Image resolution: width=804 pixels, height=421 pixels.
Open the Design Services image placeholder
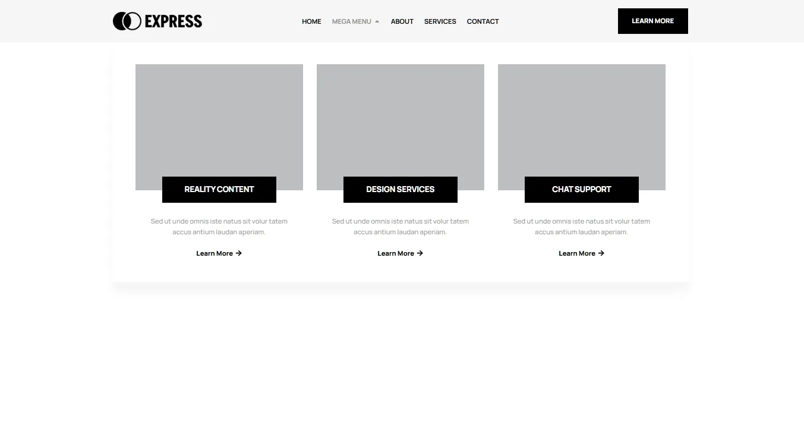pos(401,119)
